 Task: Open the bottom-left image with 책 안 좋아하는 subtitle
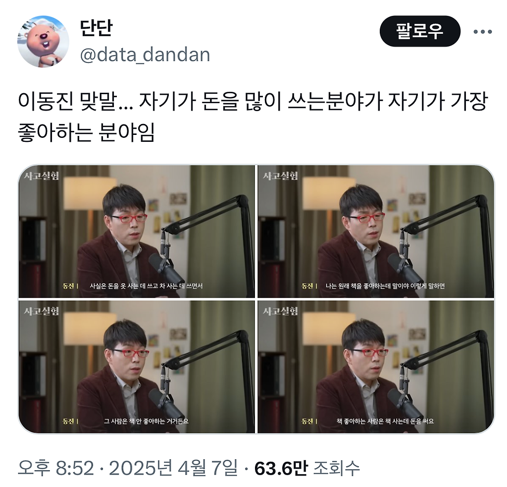[137, 366]
